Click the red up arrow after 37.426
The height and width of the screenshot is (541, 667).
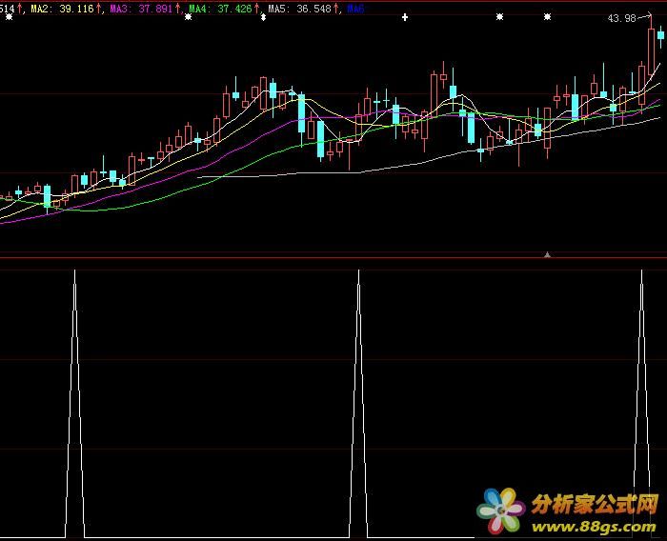coord(258,9)
